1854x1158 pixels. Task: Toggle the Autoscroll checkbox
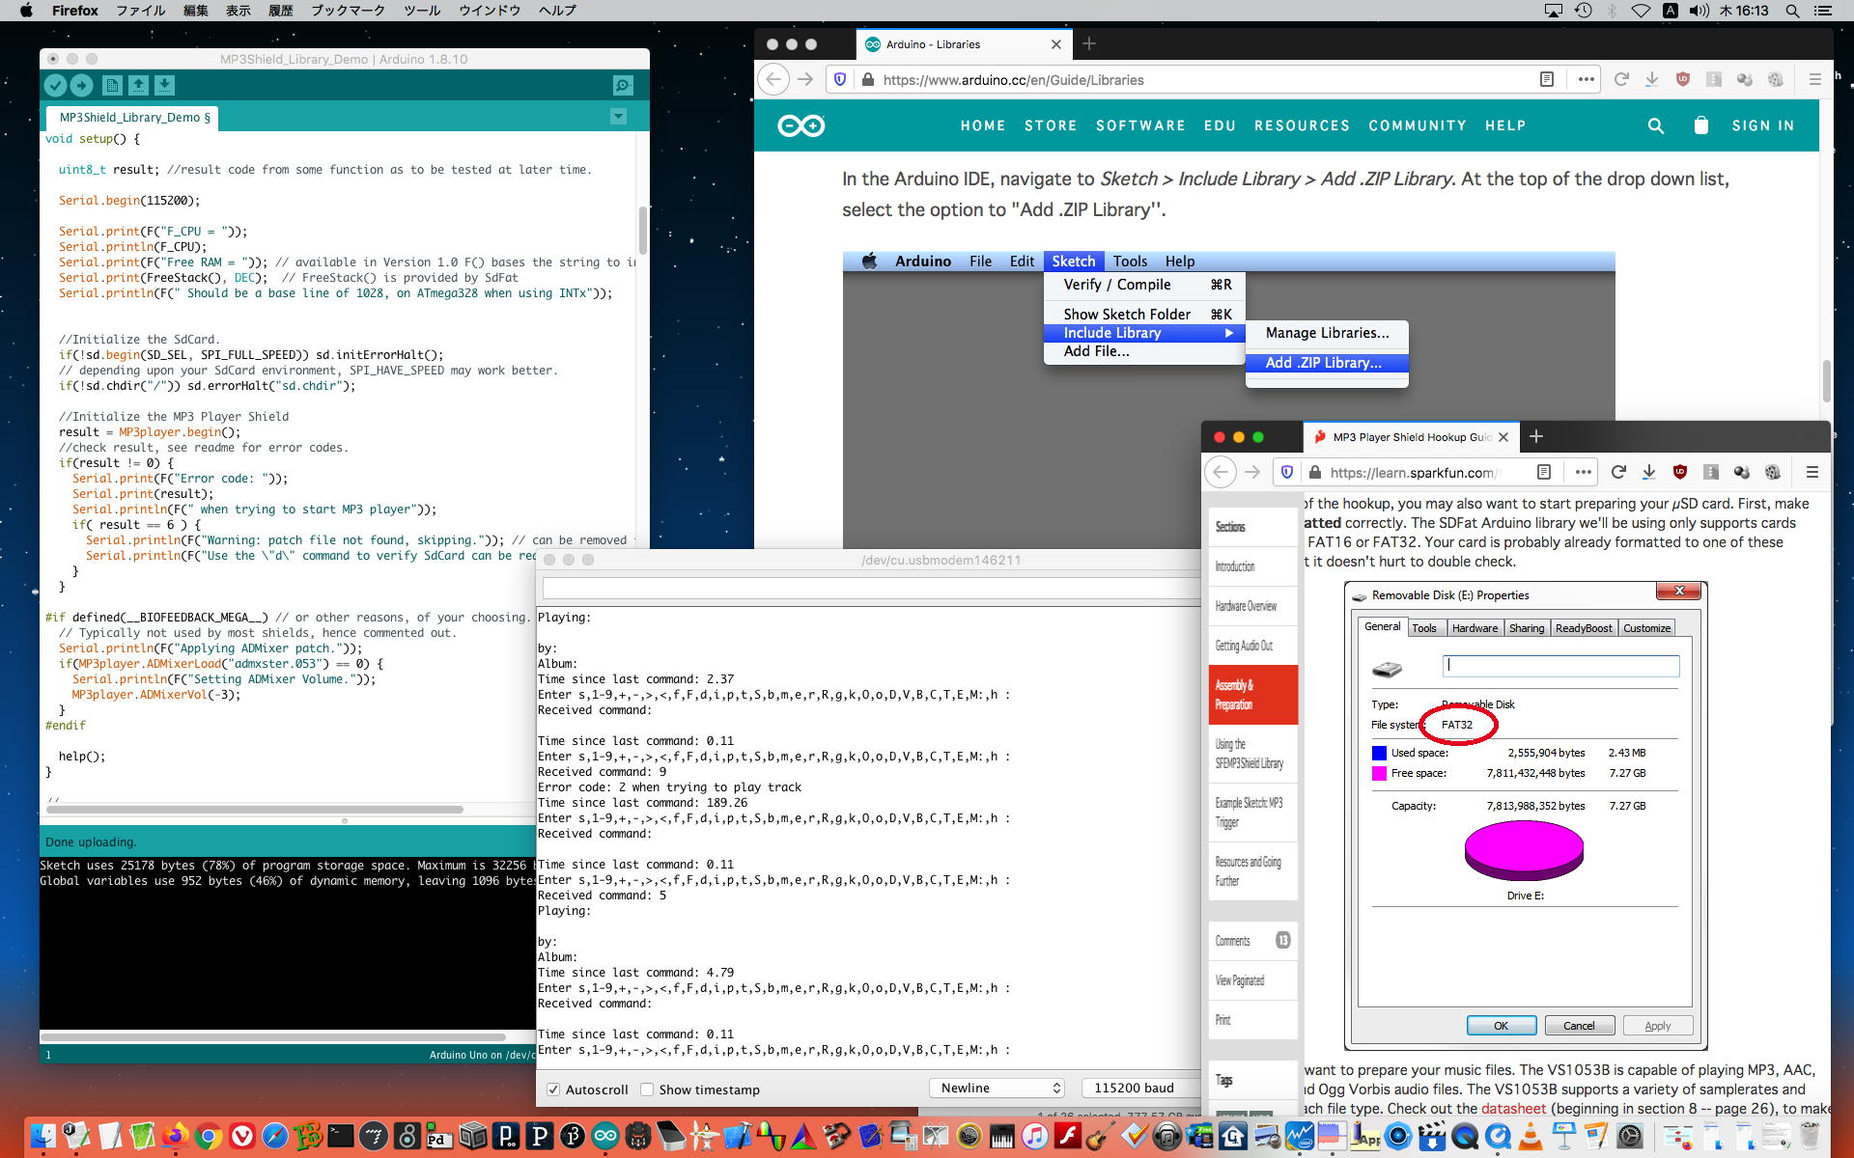click(553, 1089)
